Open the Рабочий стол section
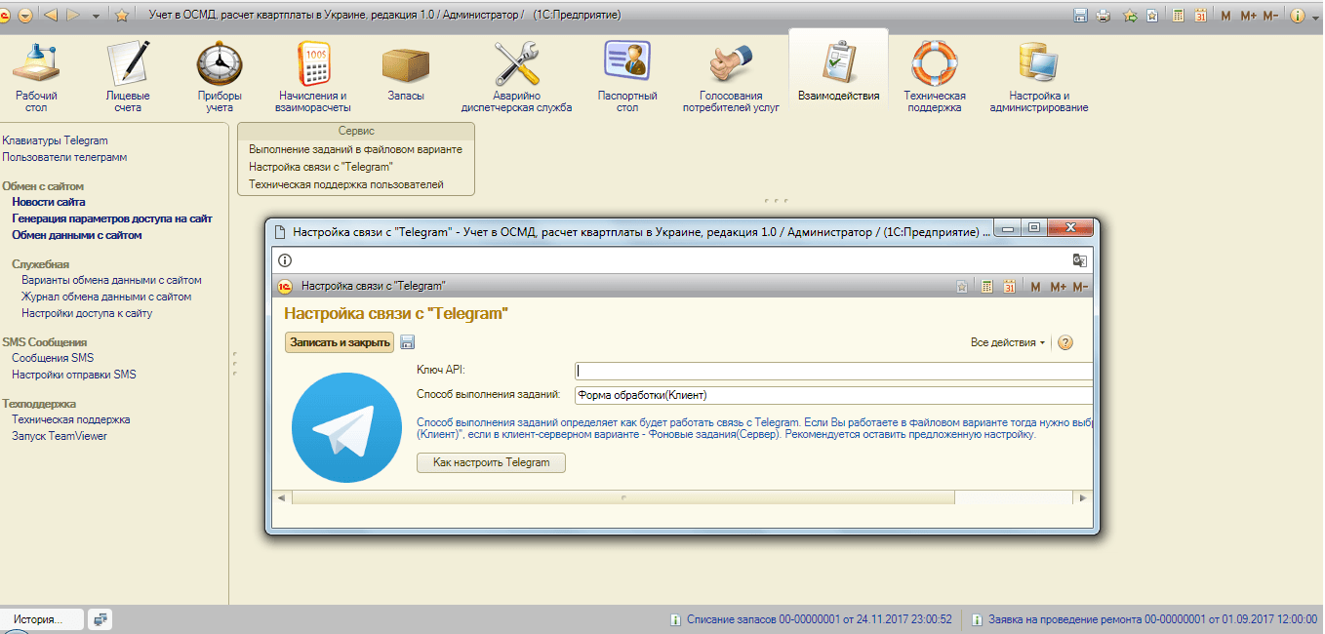 (36, 76)
